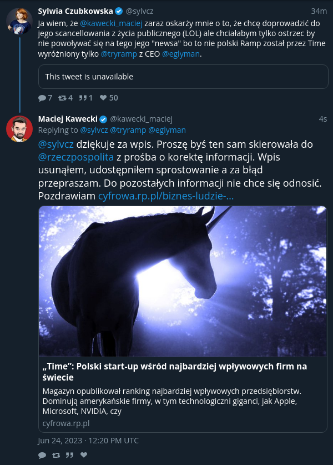
Task: Click the reply icon on Sylwia's tweet
Action: point(42,98)
